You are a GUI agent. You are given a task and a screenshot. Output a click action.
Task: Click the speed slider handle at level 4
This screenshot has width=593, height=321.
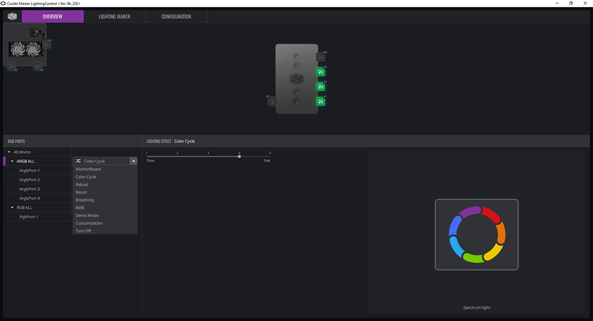239,157
